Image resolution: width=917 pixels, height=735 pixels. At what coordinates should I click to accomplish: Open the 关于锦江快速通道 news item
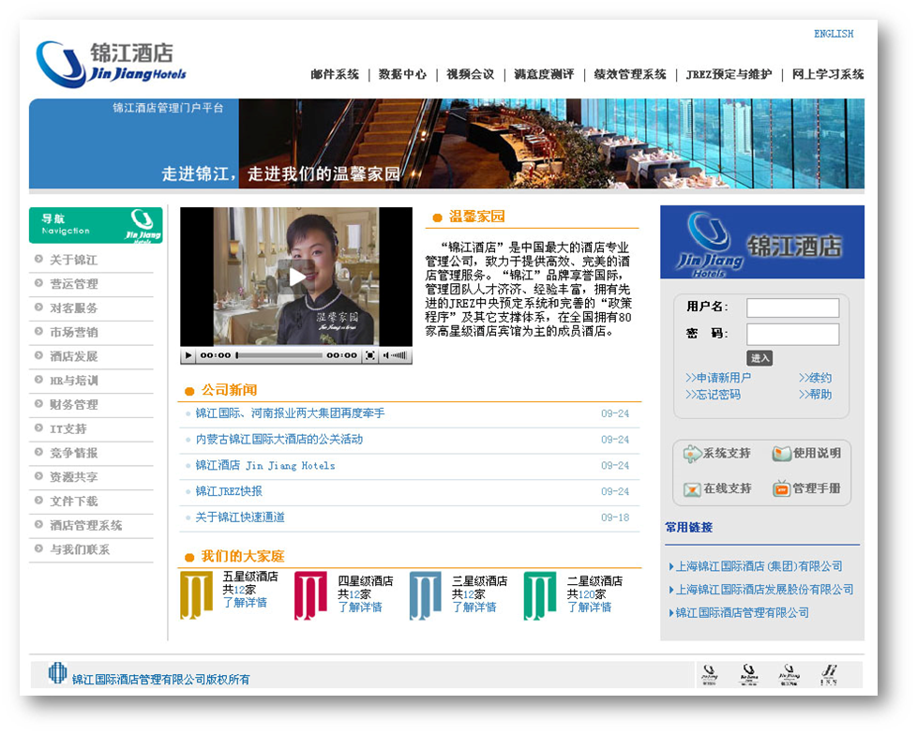(240, 517)
